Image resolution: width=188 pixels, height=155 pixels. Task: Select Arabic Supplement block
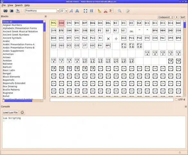[13, 51]
